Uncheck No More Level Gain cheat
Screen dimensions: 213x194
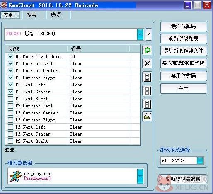click(x=11, y=56)
